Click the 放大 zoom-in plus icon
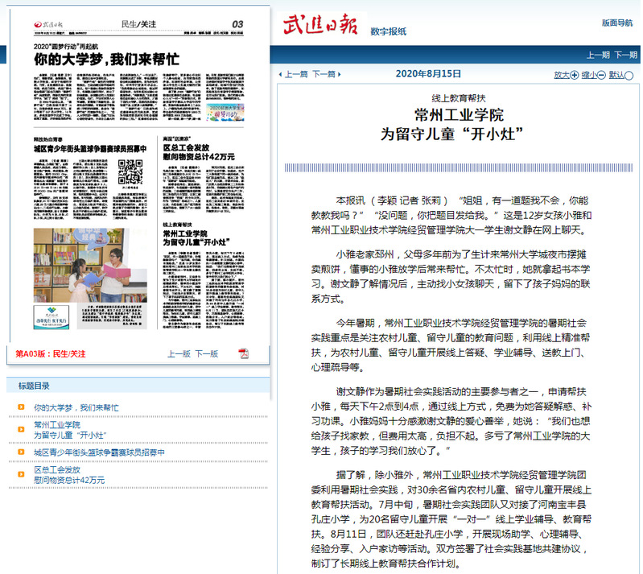Screen dimensions: 643x574 (x=574, y=75)
